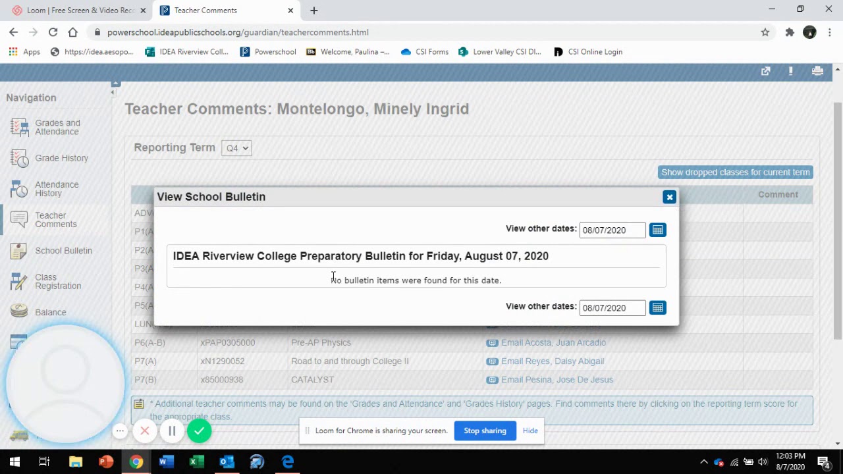The height and width of the screenshot is (474, 843).
Task: Reload the page
Action: click(53, 32)
